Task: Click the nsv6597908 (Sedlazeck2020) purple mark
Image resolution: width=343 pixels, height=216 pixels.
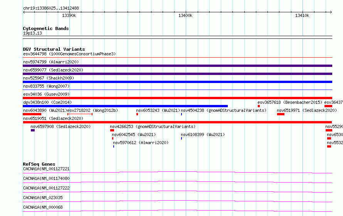Action: (x=33, y=130)
